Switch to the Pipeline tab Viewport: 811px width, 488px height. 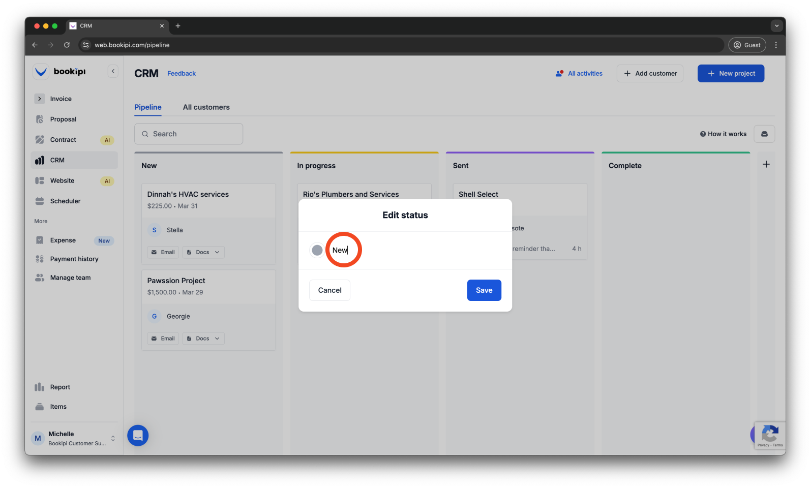[x=148, y=107]
